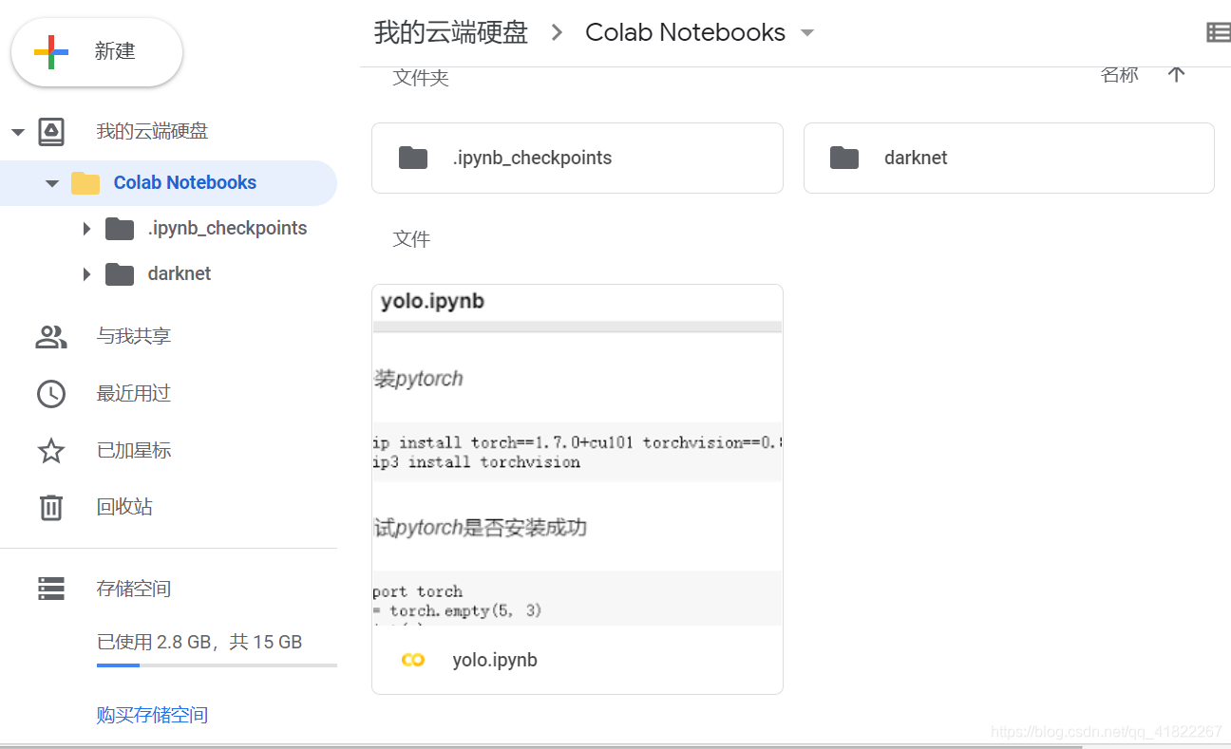This screenshot has width=1231, height=749.
Task: Open the darknet folder card
Action: 1009,158
